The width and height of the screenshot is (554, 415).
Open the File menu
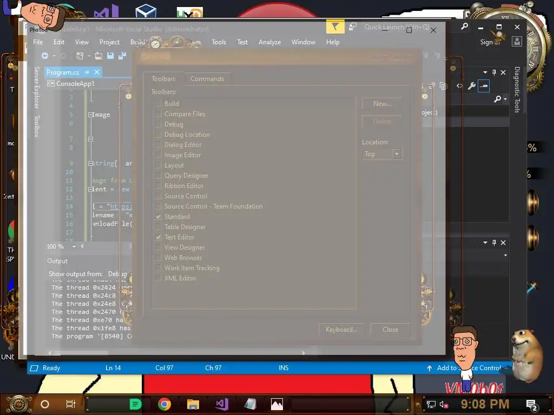[38, 42]
